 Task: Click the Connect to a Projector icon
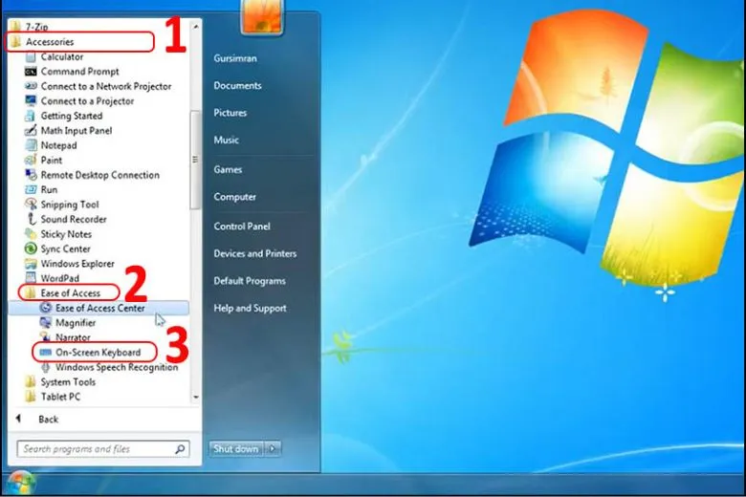click(x=31, y=100)
